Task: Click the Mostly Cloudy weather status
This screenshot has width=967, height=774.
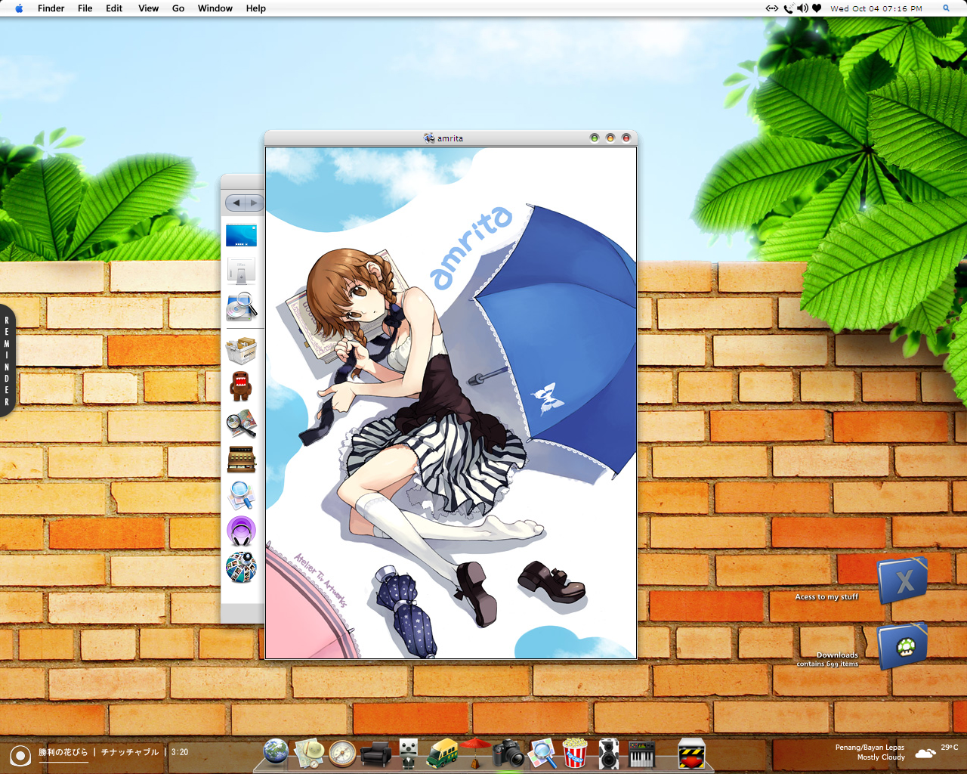Action: (x=881, y=757)
